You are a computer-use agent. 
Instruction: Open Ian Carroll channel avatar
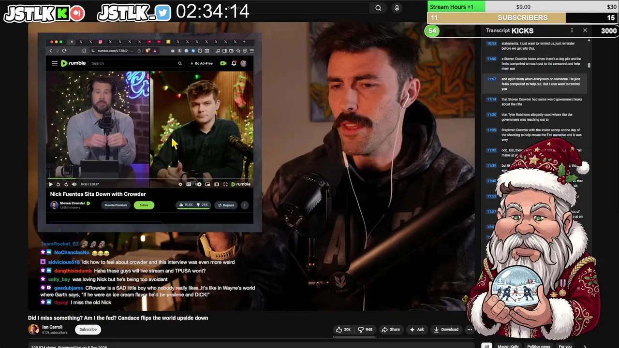(x=33, y=330)
